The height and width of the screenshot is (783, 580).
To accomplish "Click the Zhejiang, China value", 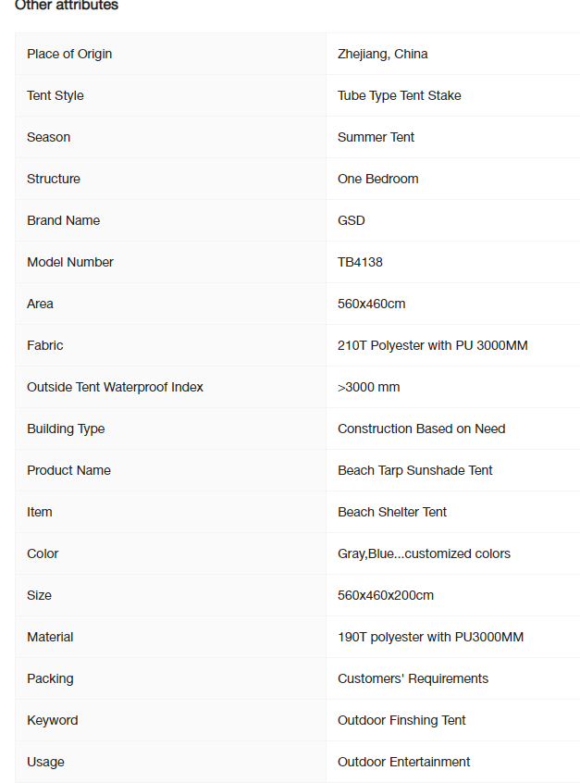I will point(382,54).
